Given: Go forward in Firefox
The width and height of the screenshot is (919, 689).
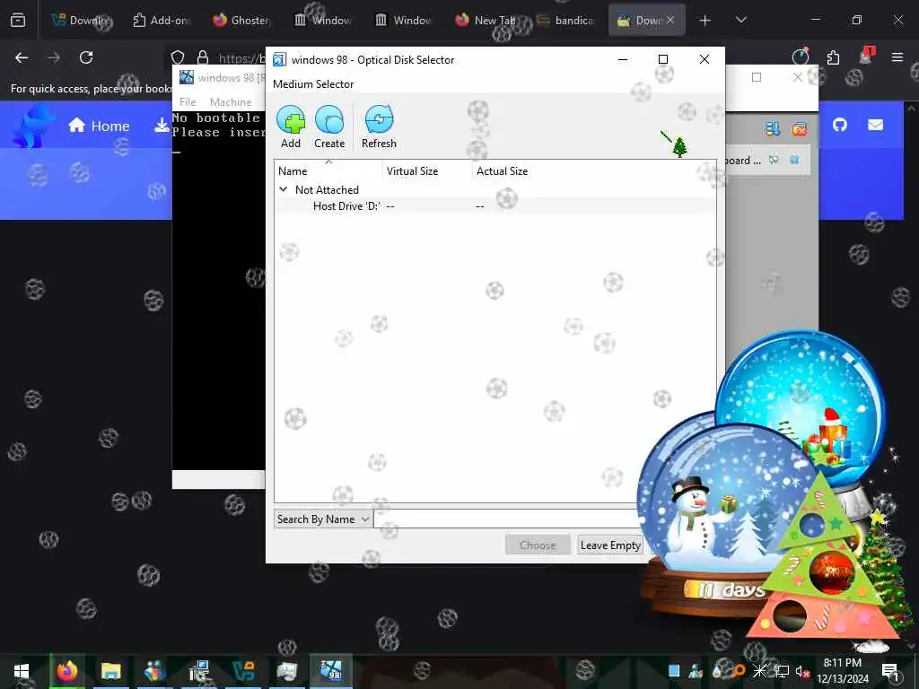Looking at the screenshot, I should (54, 57).
